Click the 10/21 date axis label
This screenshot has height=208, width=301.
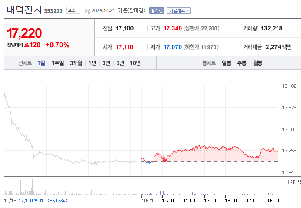(147, 201)
